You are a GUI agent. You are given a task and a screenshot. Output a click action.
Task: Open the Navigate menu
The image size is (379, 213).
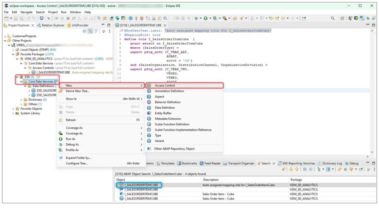[x=26, y=12]
